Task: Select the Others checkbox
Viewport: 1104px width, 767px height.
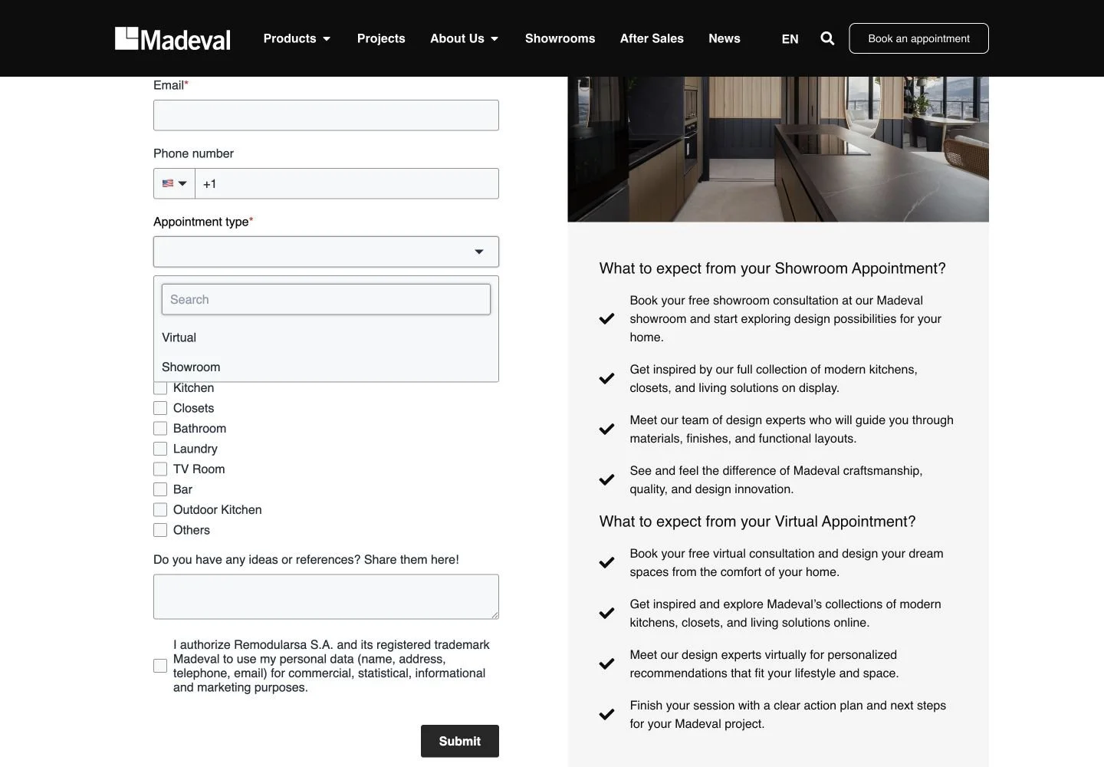Action: coord(160,530)
